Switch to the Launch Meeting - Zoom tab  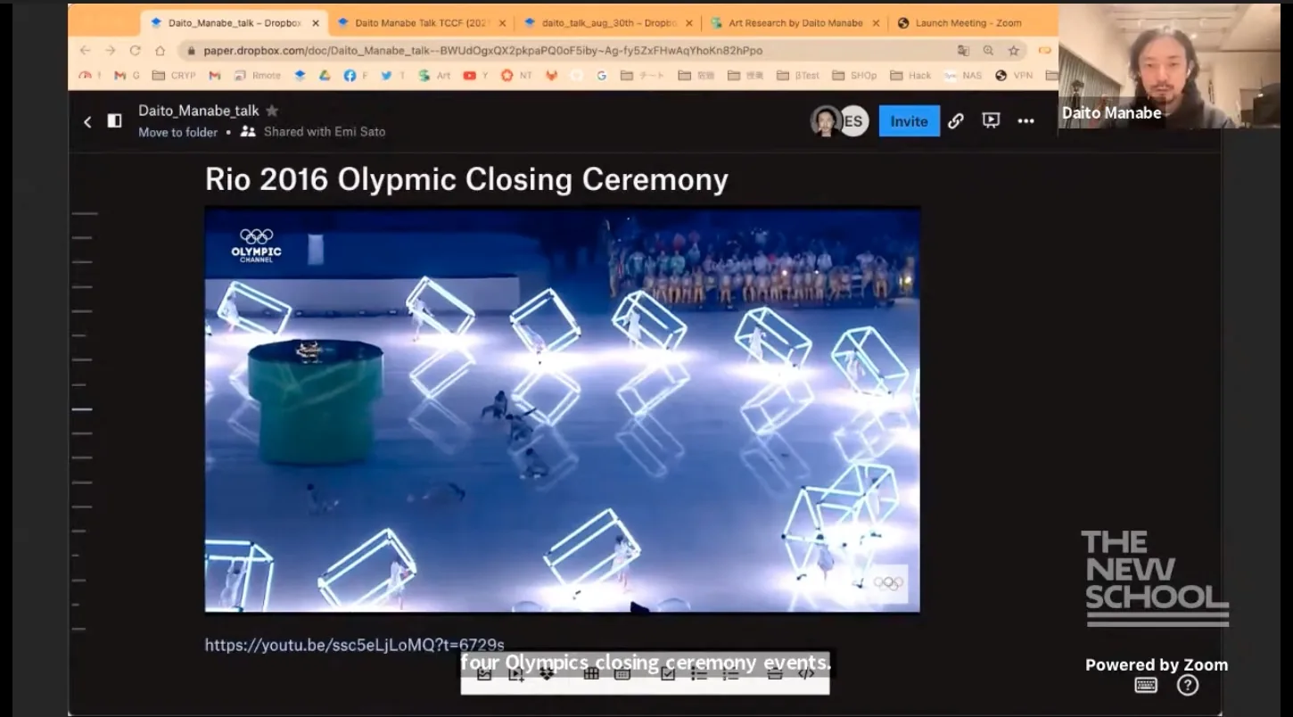pyautogui.click(x=968, y=23)
